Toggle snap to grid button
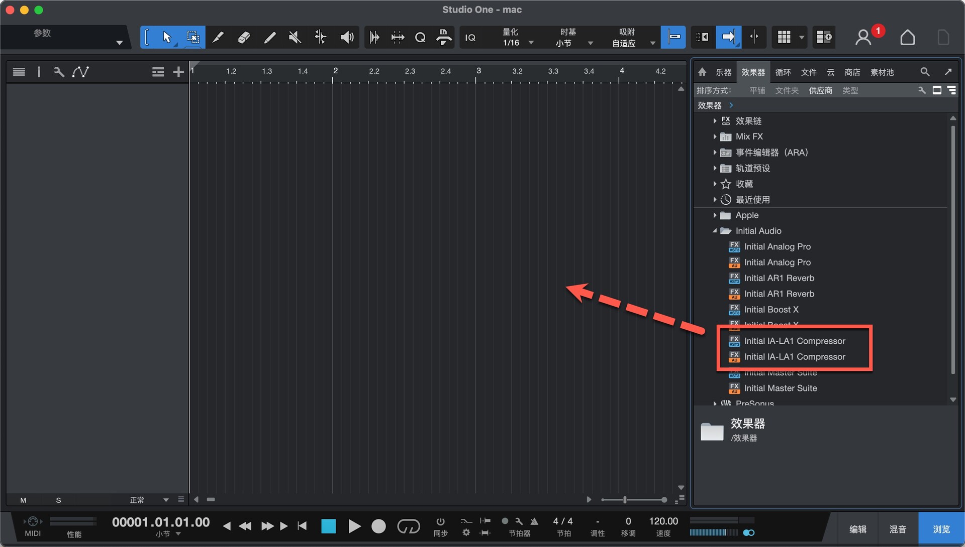 point(673,37)
